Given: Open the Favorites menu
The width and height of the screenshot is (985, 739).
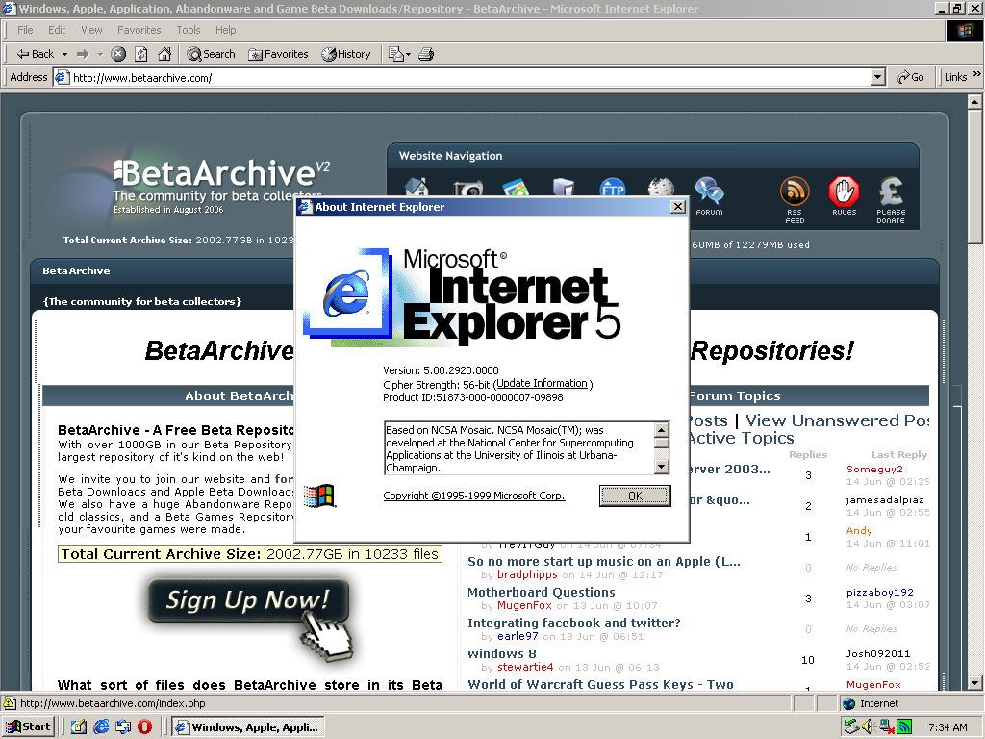Looking at the screenshot, I should coord(139,30).
